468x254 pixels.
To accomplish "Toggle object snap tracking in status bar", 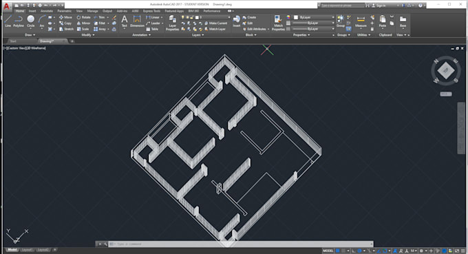I will [379, 251].
